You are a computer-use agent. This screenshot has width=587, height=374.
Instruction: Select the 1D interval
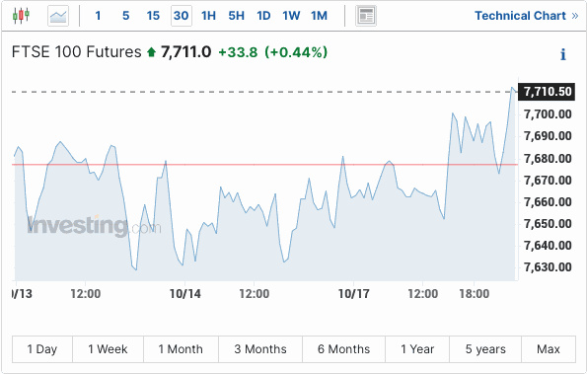[x=263, y=16]
